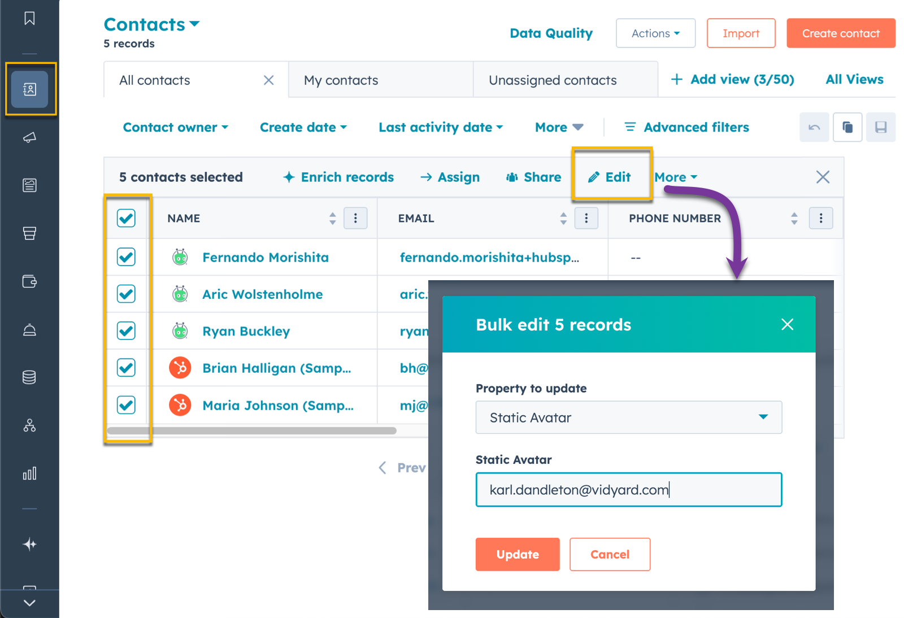
Task: Select the Marketing megaphone icon in sidebar
Action: pyautogui.click(x=31, y=137)
